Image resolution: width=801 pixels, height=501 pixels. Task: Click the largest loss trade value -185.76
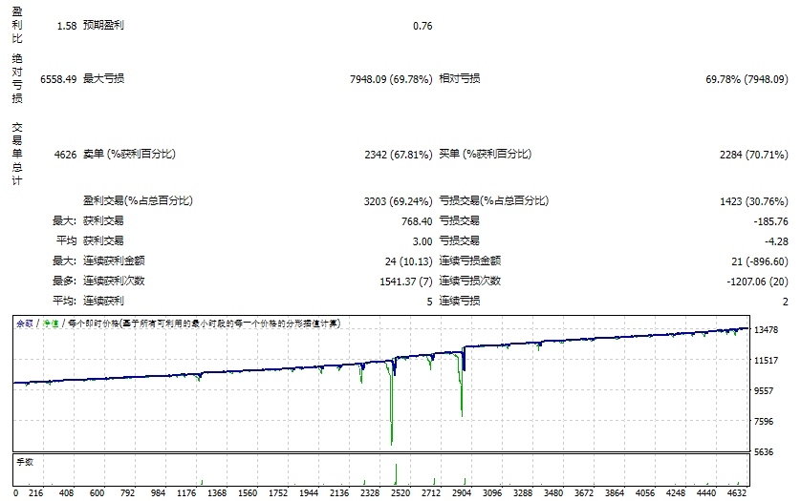[770, 221]
